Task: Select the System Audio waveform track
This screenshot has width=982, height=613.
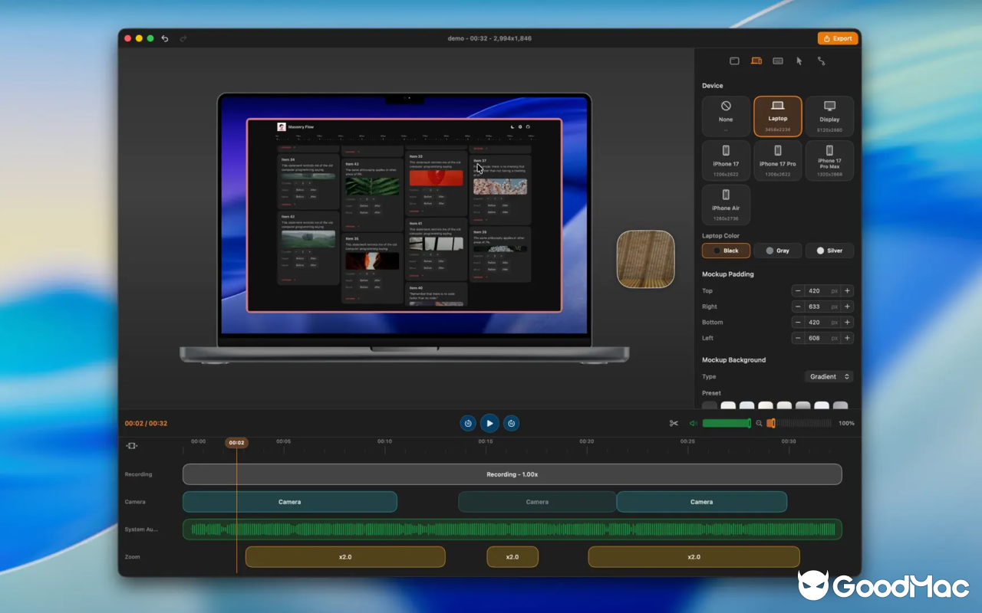Action: coord(512,529)
